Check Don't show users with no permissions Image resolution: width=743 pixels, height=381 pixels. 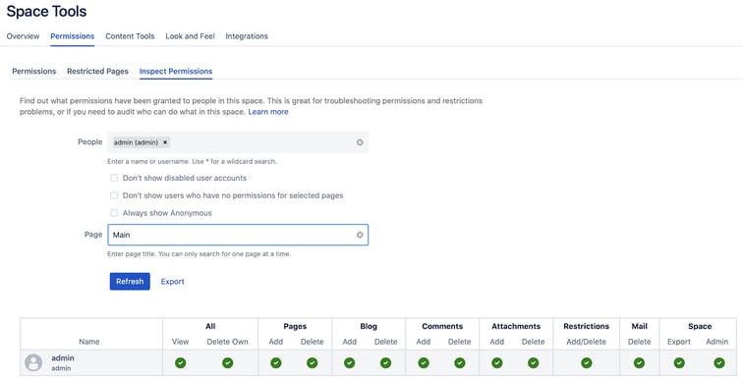coord(114,195)
